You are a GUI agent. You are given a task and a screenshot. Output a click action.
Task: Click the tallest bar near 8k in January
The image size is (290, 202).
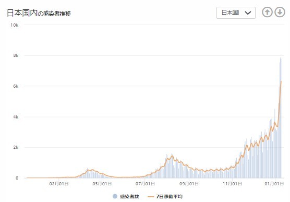click(281, 118)
